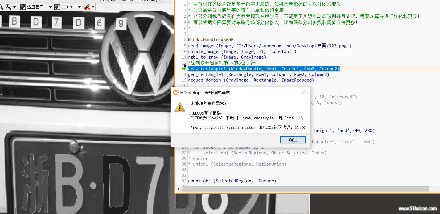Open the draw tool dropdown arrow
This screenshot has width=440, height=214.
[93, 7]
